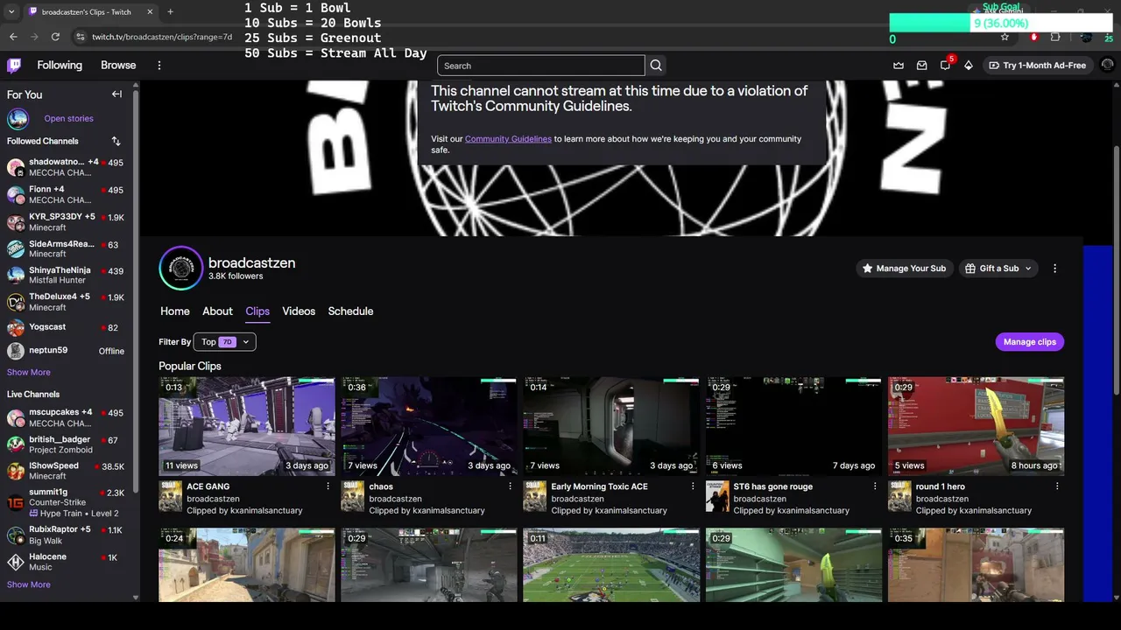Screen dimensions: 1121x630
Task: Click the browser back arrow
Action: pos(13,37)
